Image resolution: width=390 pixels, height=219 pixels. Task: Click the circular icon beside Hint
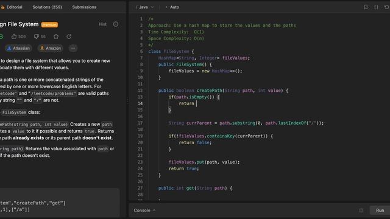pos(116,24)
